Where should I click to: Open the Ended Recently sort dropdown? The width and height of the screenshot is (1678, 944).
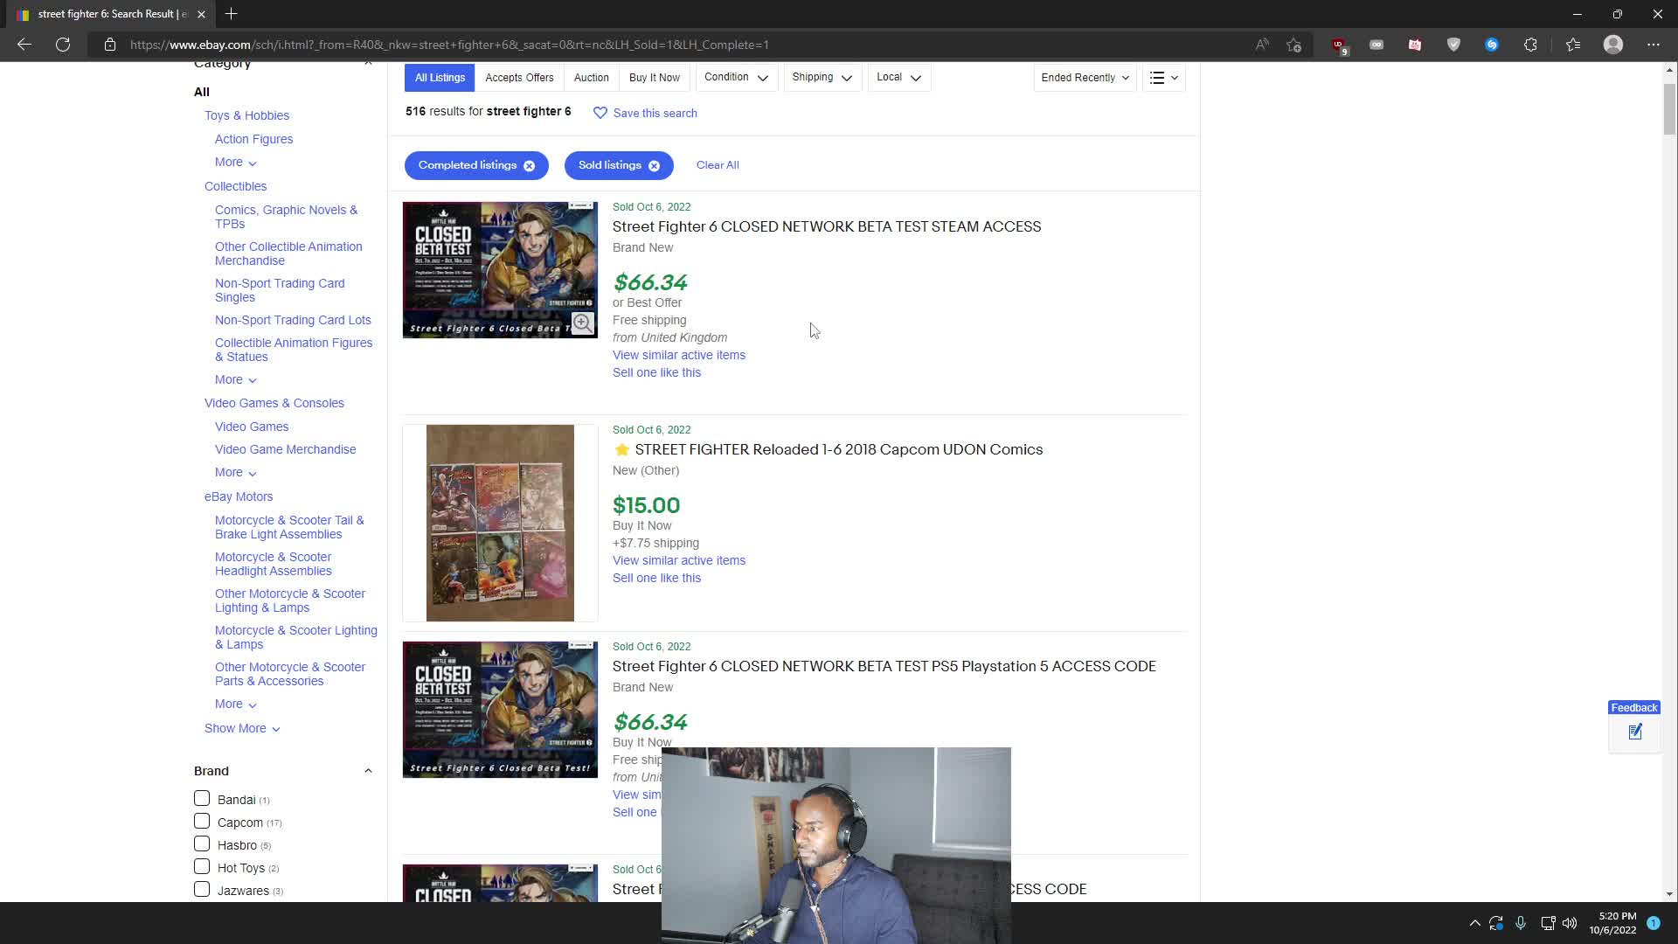[x=1085, y=78]
